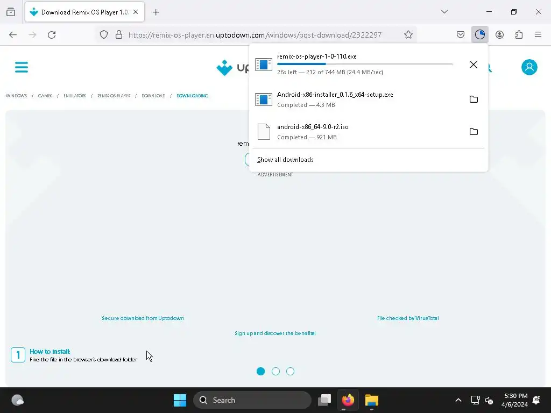This screenshot has width=551, height=413.
Task: Click the forward navigation arrow
Action: [x=32, y=35]
